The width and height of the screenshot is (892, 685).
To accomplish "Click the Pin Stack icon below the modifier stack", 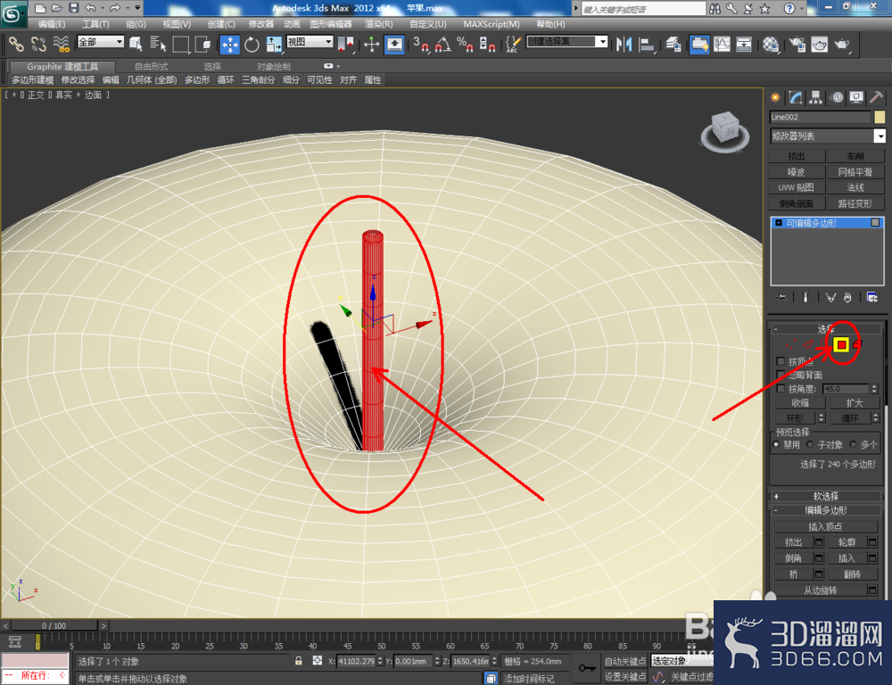I will point(781,297).
